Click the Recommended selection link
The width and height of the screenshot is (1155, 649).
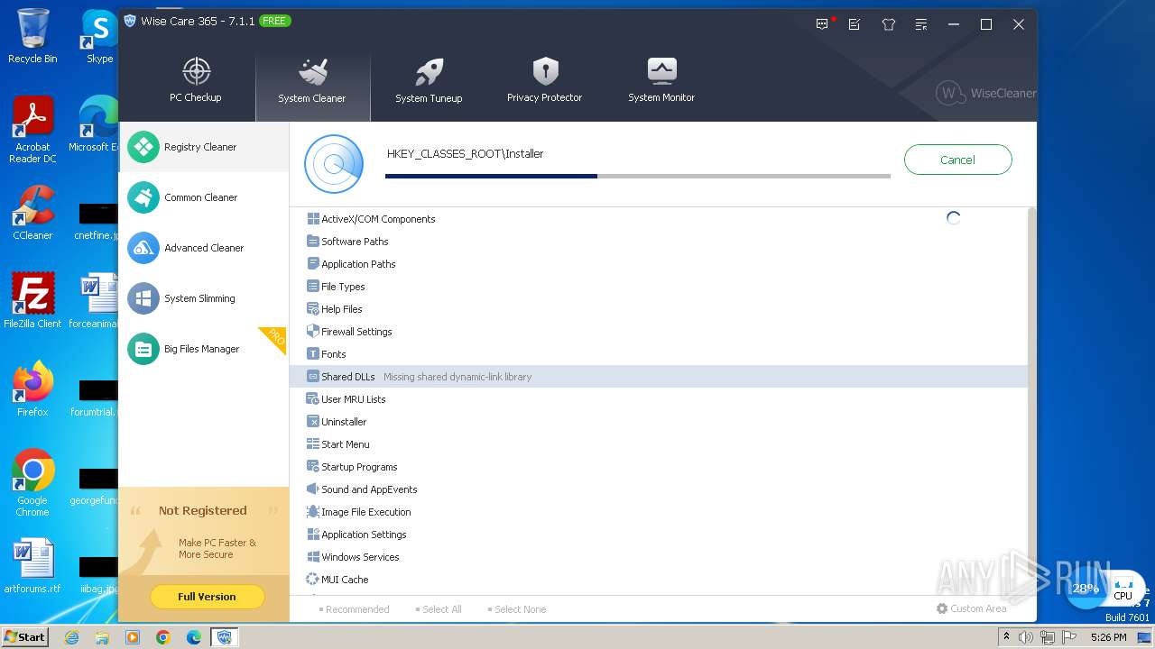click(x=355, y=609)
